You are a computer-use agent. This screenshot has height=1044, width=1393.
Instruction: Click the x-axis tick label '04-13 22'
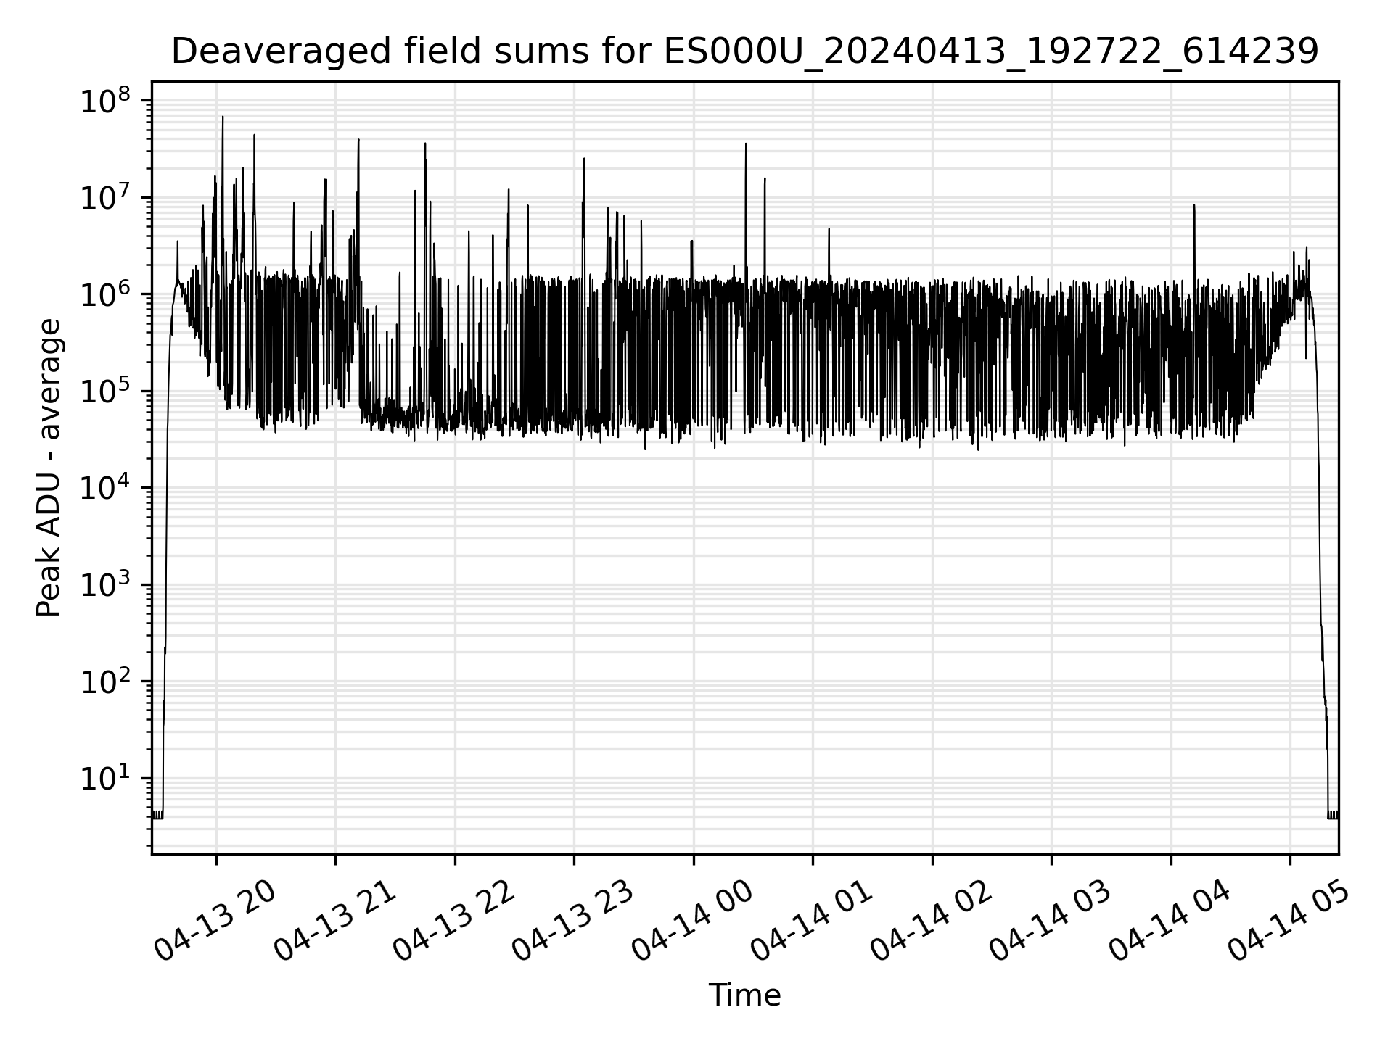pyautogui.click(x=454, y=921)
